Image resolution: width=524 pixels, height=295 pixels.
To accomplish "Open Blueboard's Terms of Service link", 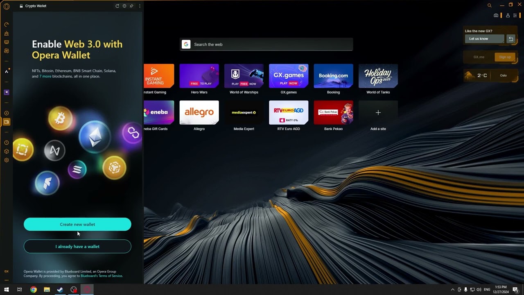I will click(102, 276).
